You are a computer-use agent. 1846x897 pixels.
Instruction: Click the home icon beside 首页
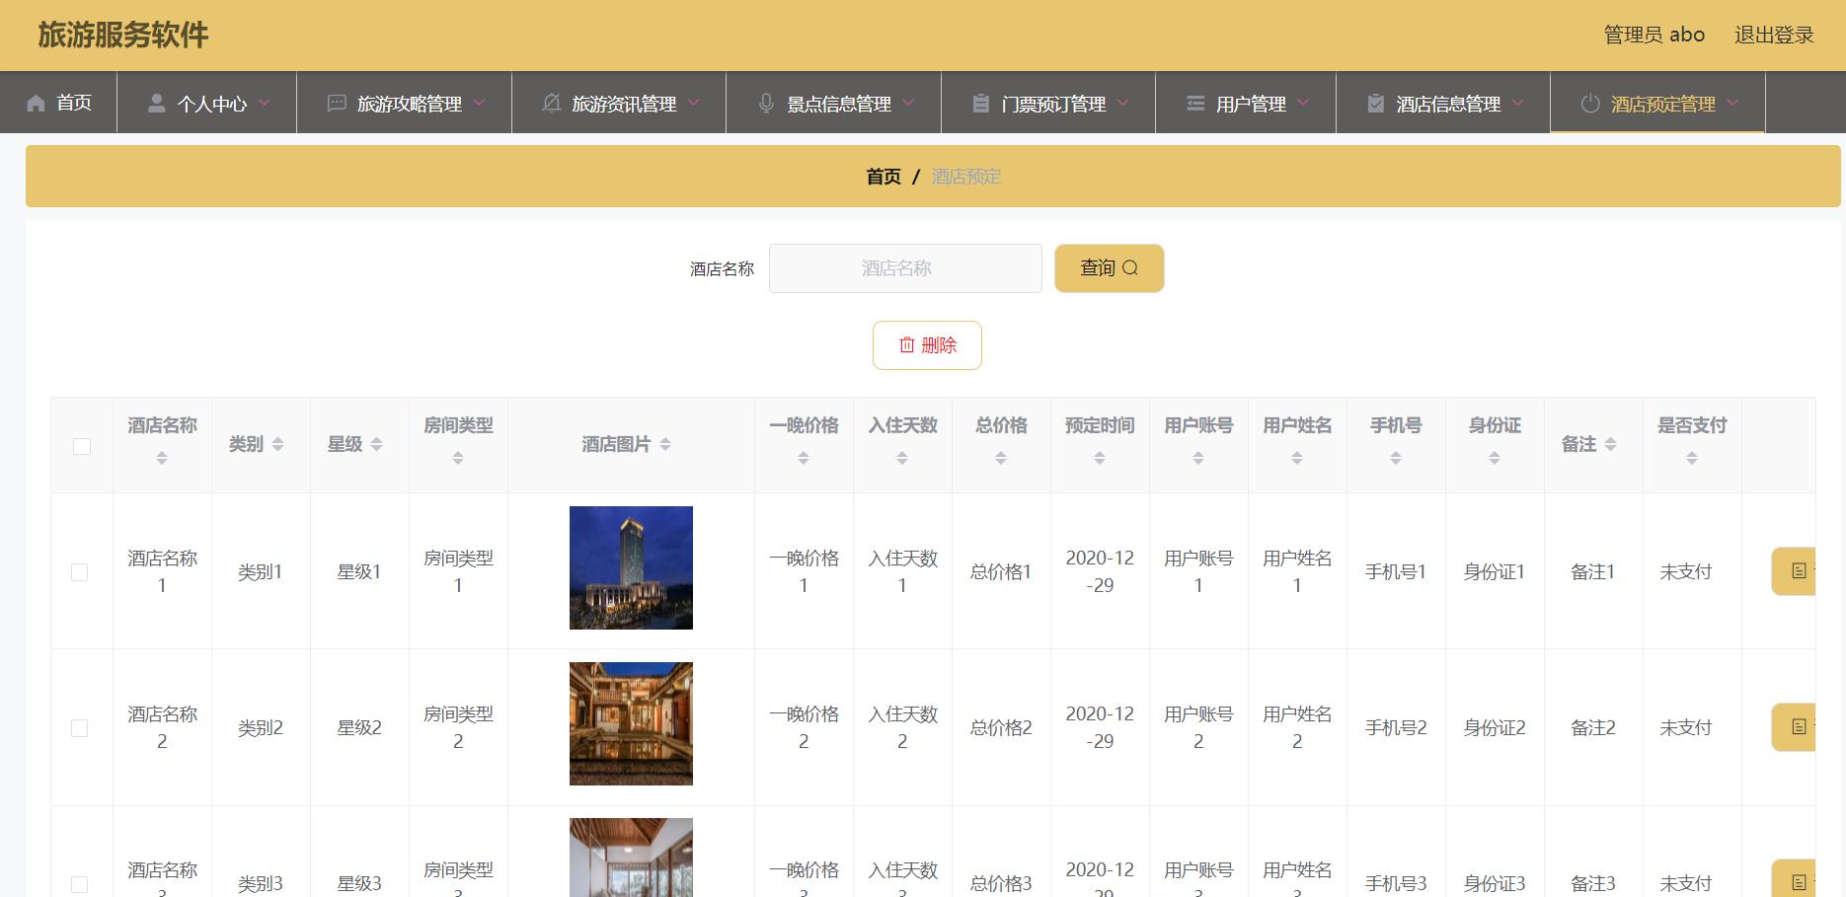click(x=36, y=102)
